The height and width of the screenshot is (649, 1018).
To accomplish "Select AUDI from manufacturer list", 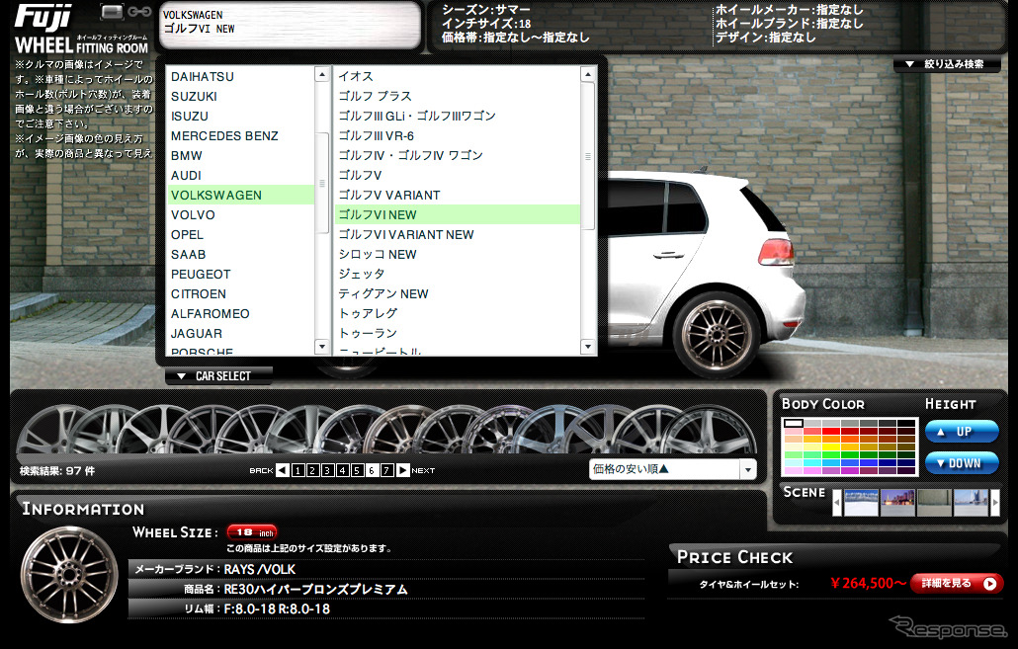I will pyautogui.click(x=186, y=175).
